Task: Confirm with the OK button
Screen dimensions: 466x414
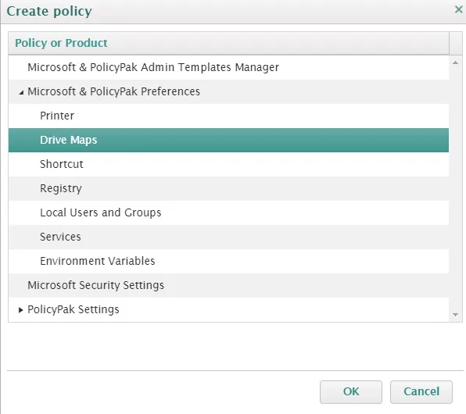Action: pos(351,391)
